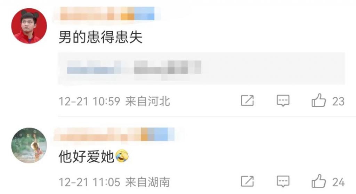Tap the 12-21 11:05 timestamp
The image size is (356, 194).
pos(89,182)
